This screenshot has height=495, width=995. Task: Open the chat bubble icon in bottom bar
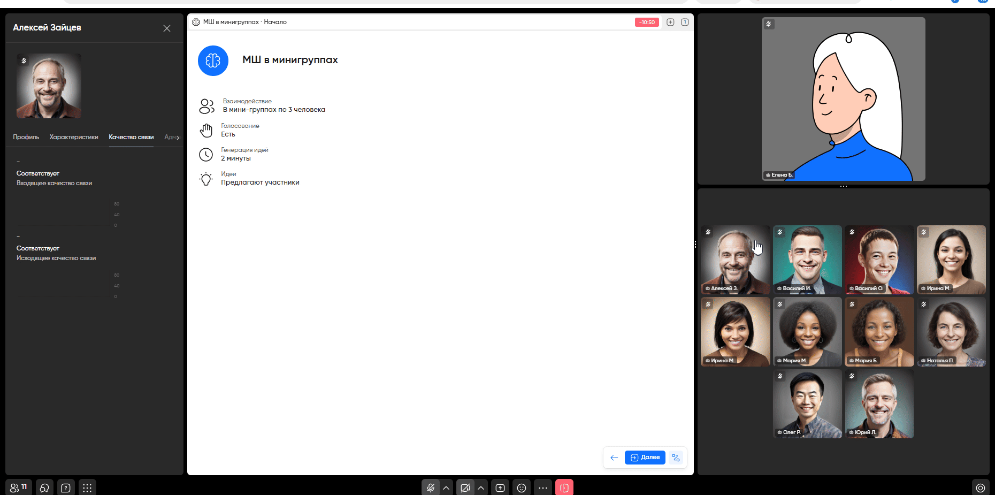(x=44, y=488)
